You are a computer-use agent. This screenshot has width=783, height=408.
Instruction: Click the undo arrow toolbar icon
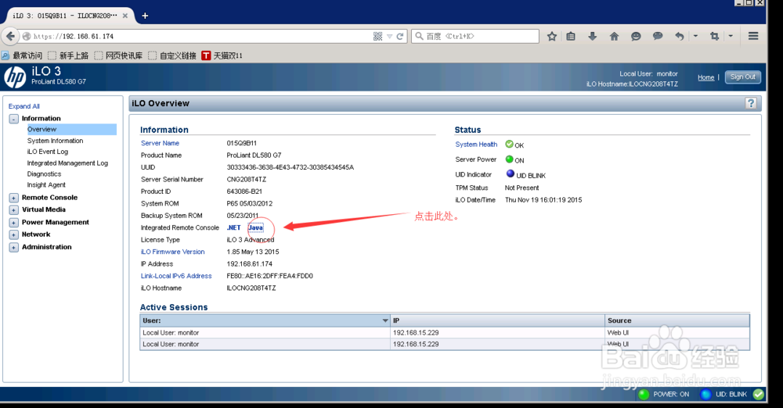click(x=679, y=37)
